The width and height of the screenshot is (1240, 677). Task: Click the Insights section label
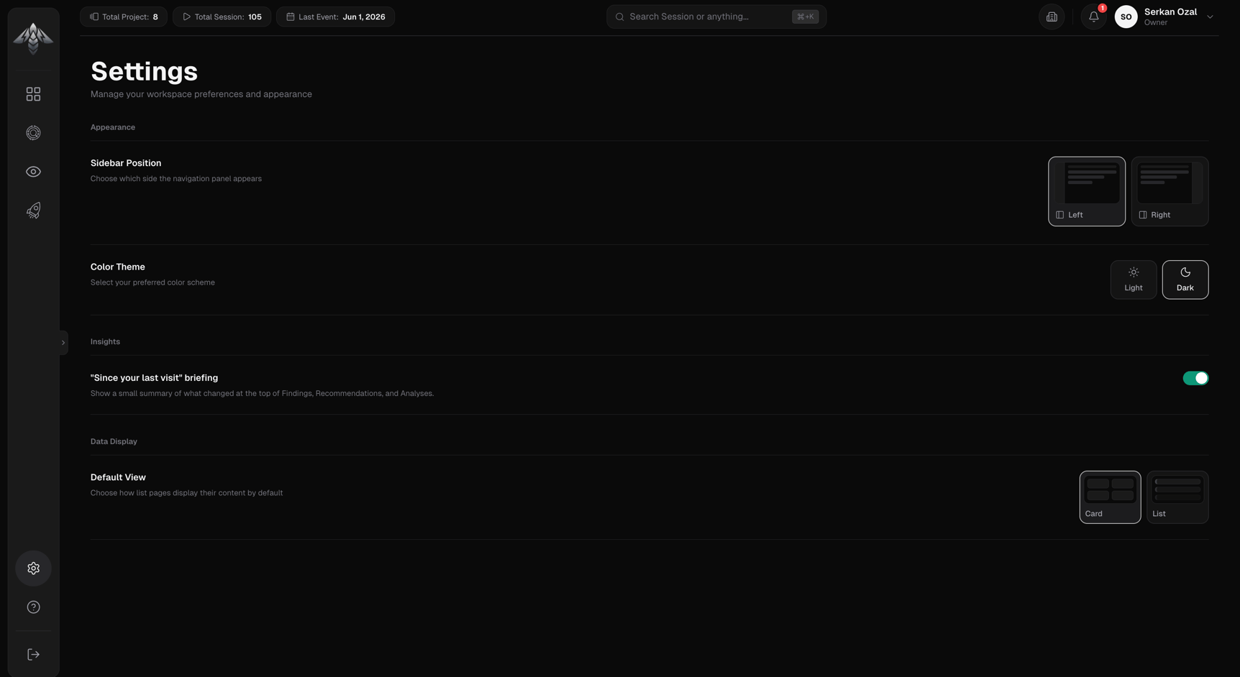pos(105,341)
